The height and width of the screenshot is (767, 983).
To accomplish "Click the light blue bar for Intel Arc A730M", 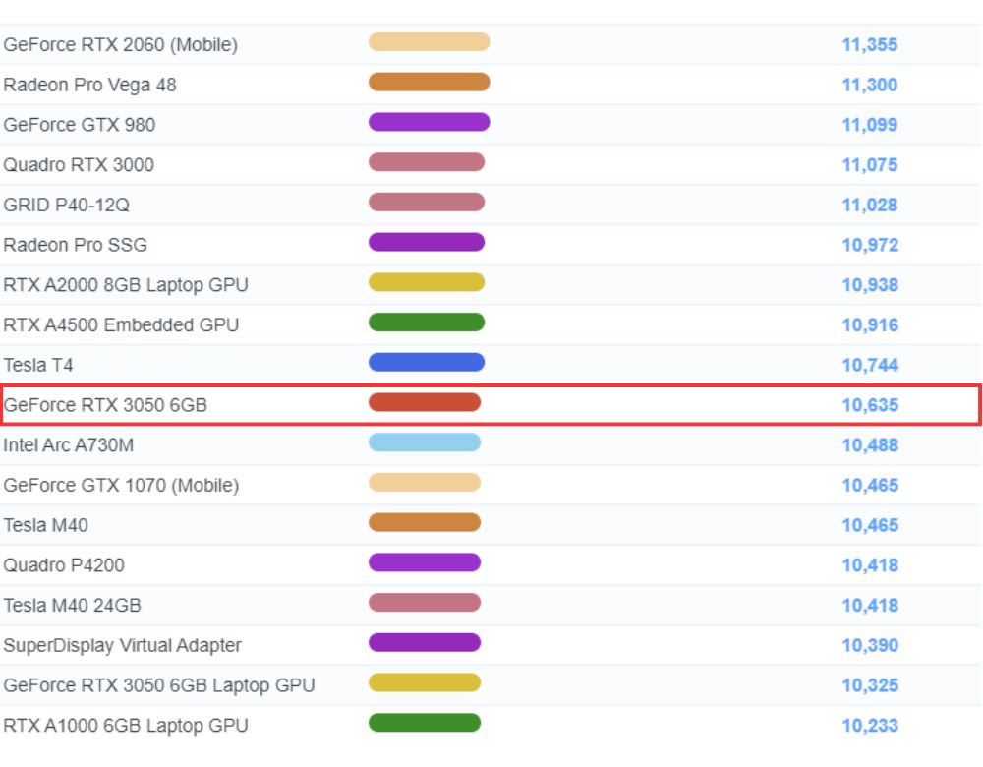I will 425,442.
